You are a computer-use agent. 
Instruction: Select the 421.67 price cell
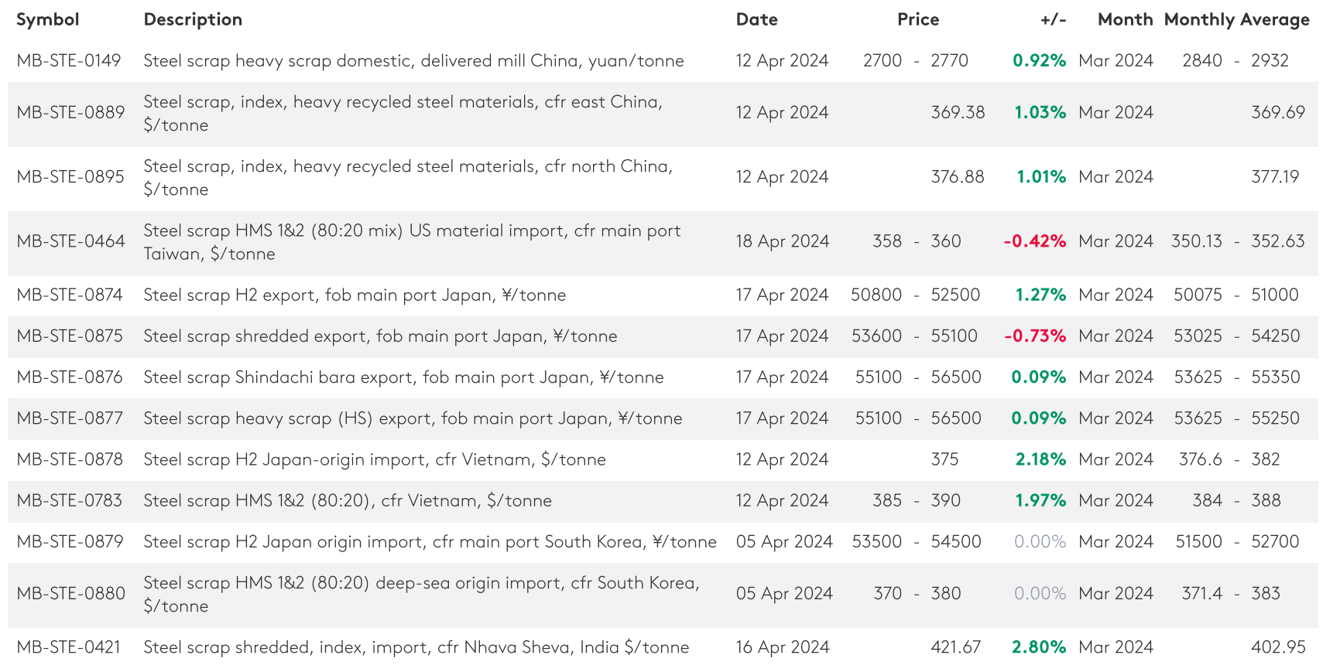[x=955, y=647]
